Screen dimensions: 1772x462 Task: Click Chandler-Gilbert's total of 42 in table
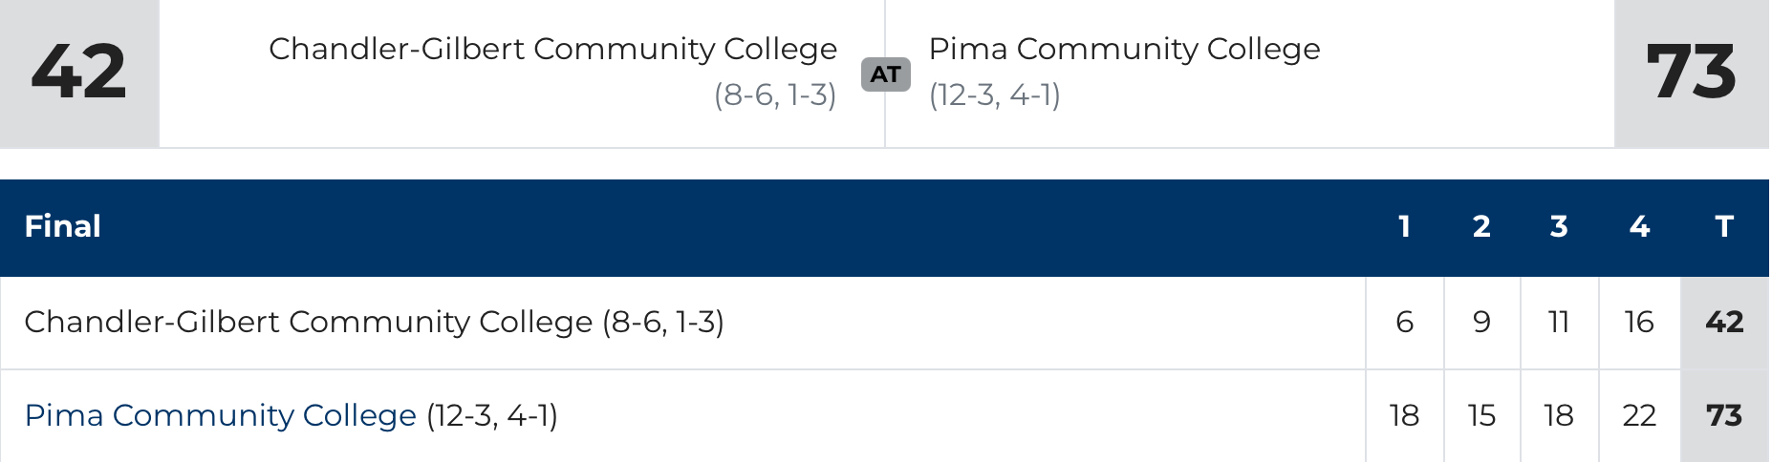[1724, 322]
